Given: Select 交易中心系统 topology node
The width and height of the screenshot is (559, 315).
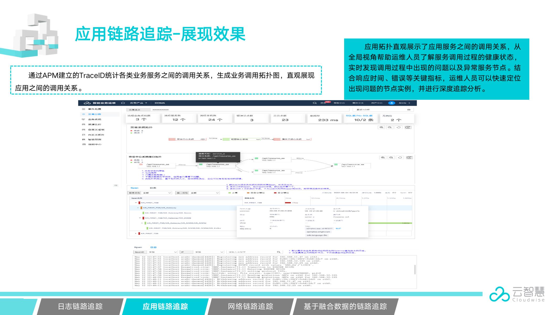Looking at the screenshot, I should coord(187,139).
